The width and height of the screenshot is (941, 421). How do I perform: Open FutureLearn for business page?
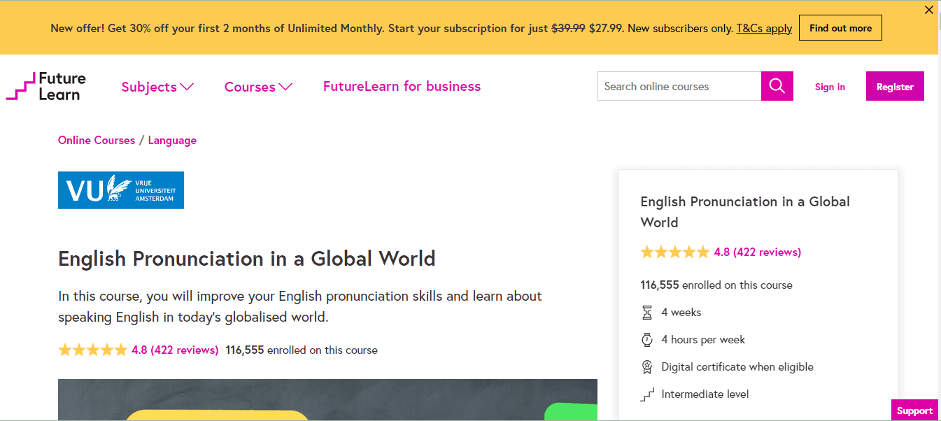coord(402,87)
